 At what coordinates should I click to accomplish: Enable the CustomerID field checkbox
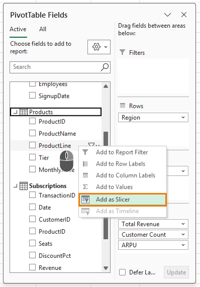[x=32, y=219]
